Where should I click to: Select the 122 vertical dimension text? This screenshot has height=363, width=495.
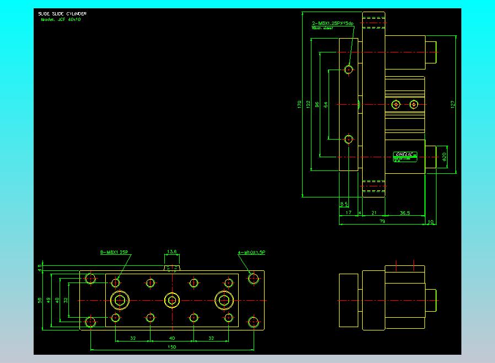[x=308, y=104]
